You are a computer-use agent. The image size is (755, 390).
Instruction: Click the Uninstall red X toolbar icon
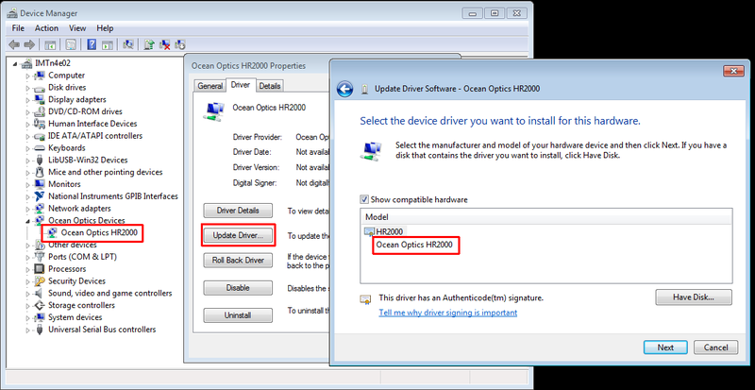164,44
